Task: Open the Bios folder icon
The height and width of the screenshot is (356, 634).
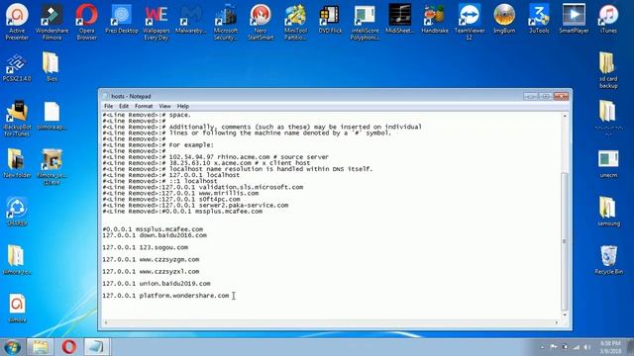Action: pos(52,67)
